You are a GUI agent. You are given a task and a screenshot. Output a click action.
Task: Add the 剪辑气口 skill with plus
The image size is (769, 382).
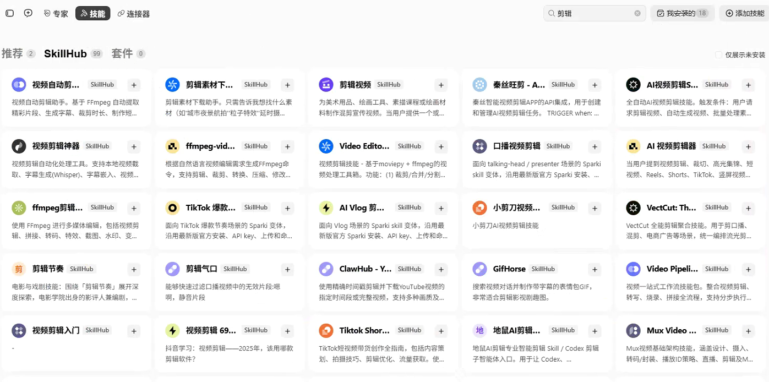287,269
